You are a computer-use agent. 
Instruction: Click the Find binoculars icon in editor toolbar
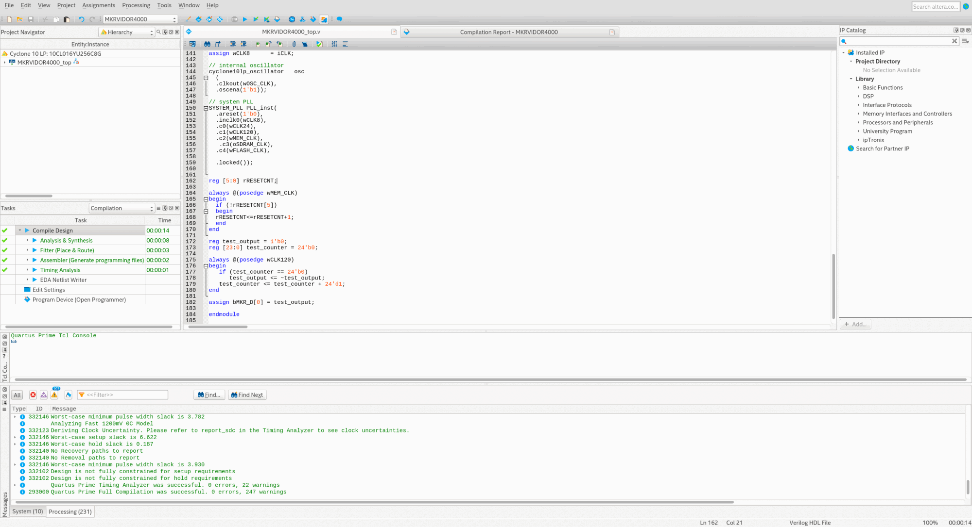click(208, 44)
